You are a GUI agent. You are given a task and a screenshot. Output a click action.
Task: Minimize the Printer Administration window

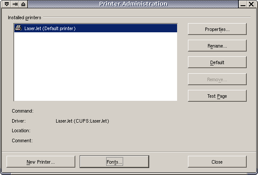click(243, 4)
